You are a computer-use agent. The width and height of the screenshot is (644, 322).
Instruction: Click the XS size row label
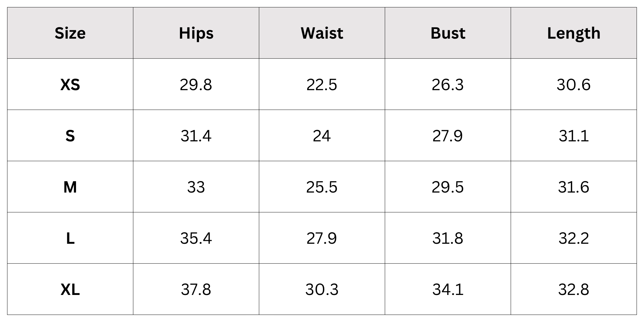tap(70, 85)
